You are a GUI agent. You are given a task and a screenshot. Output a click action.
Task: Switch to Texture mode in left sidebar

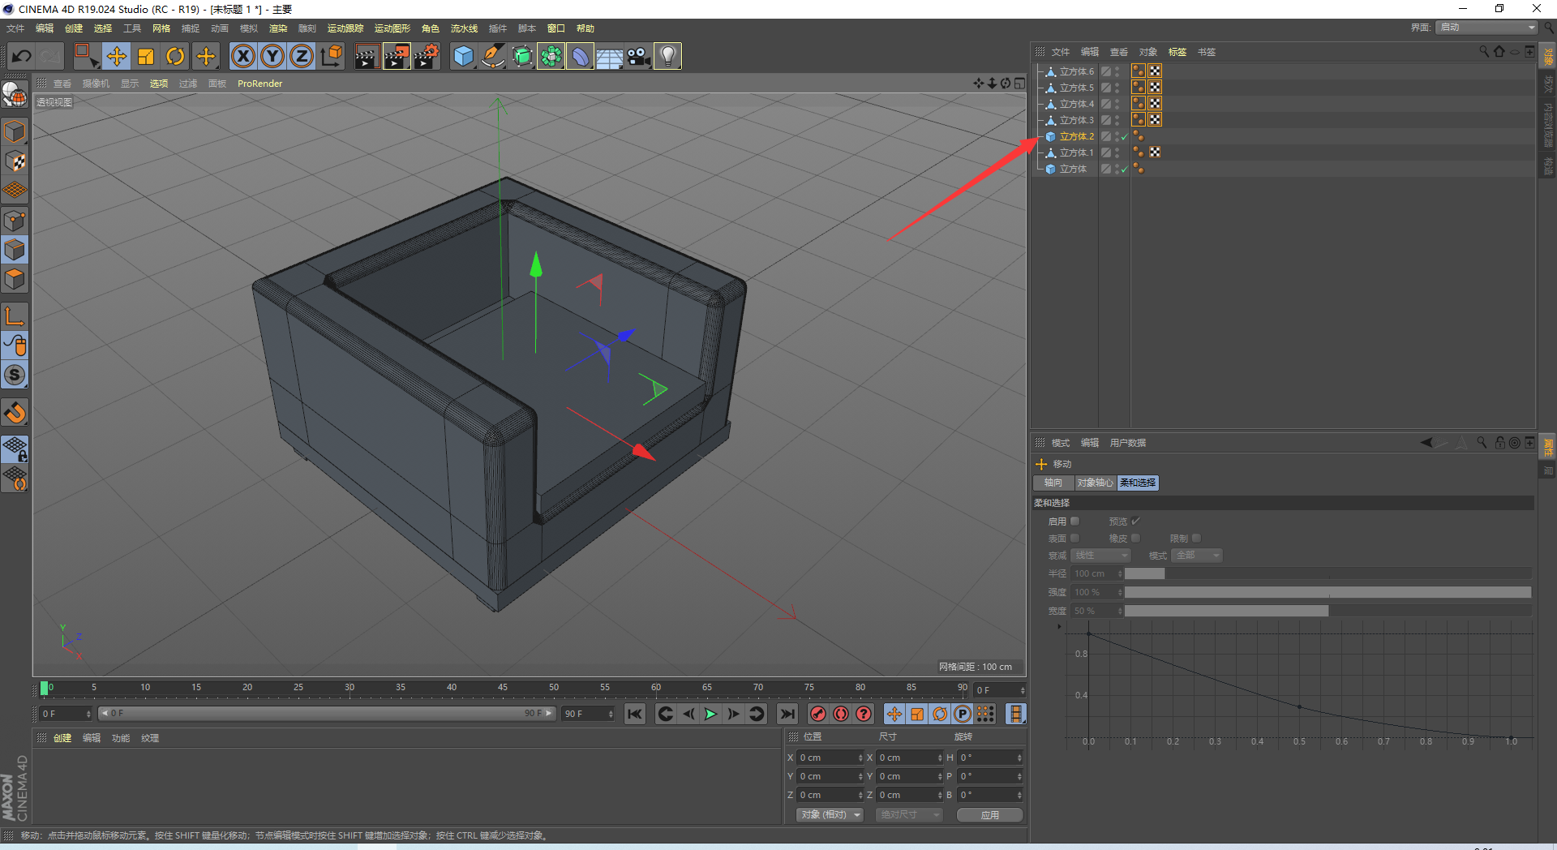tap(15, 161)
